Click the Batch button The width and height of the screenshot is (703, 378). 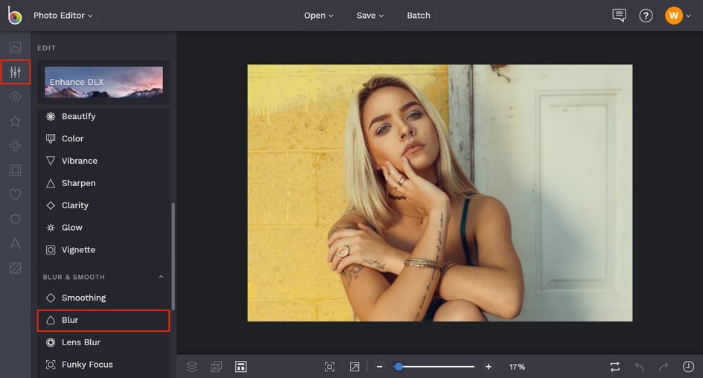(419, 15)
